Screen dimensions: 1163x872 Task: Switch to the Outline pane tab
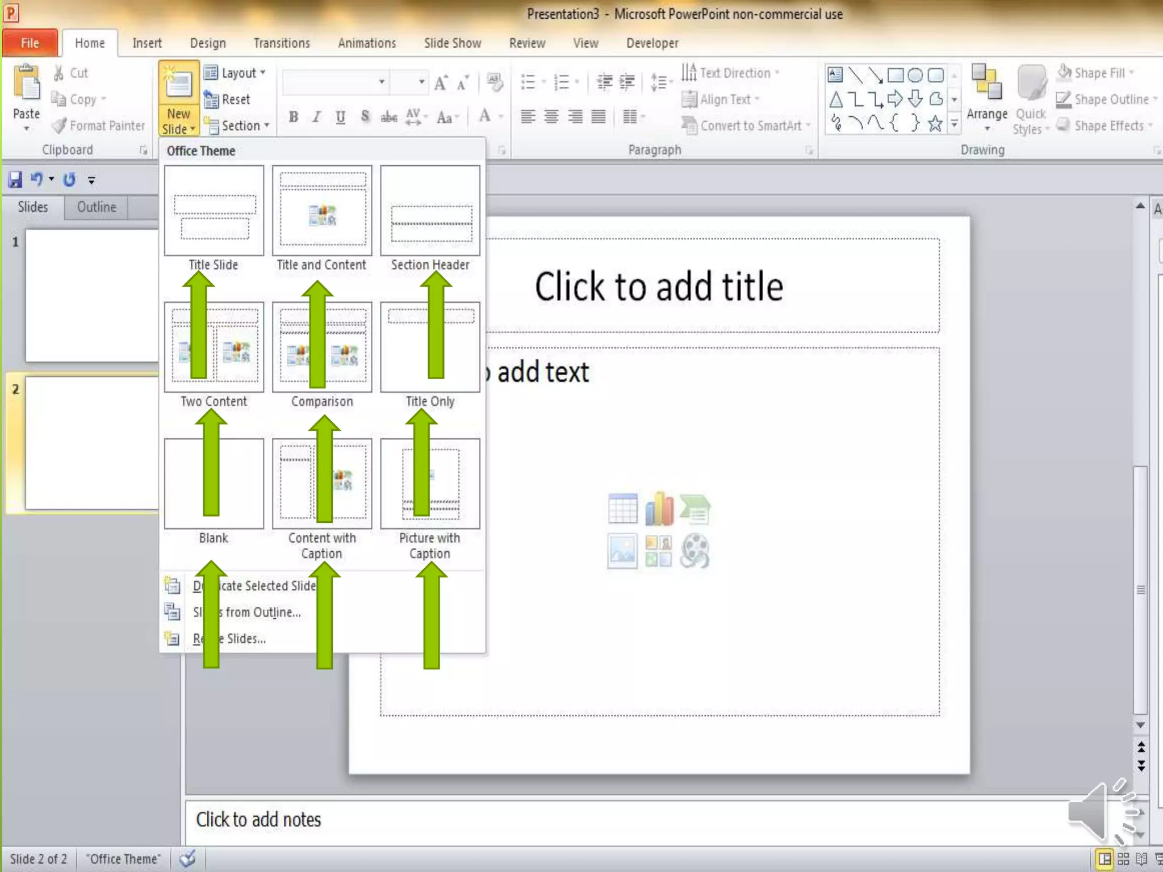pos(97,207)
